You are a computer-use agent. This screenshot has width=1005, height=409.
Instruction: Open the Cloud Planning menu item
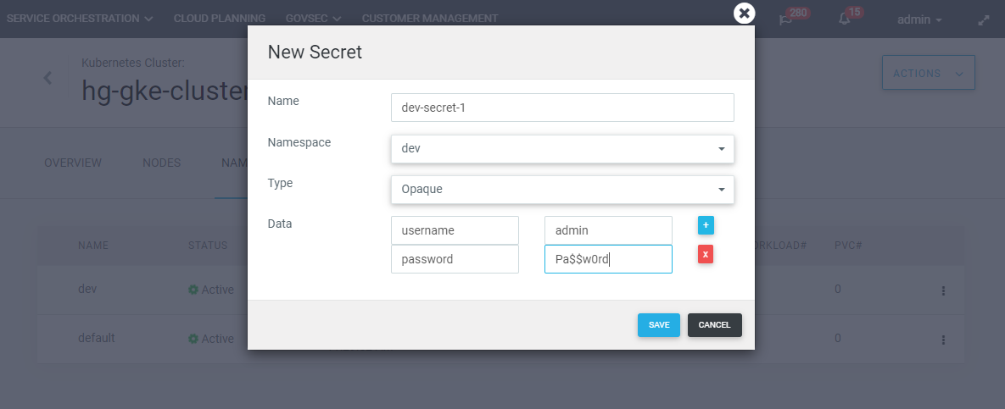tap(219, 18)
